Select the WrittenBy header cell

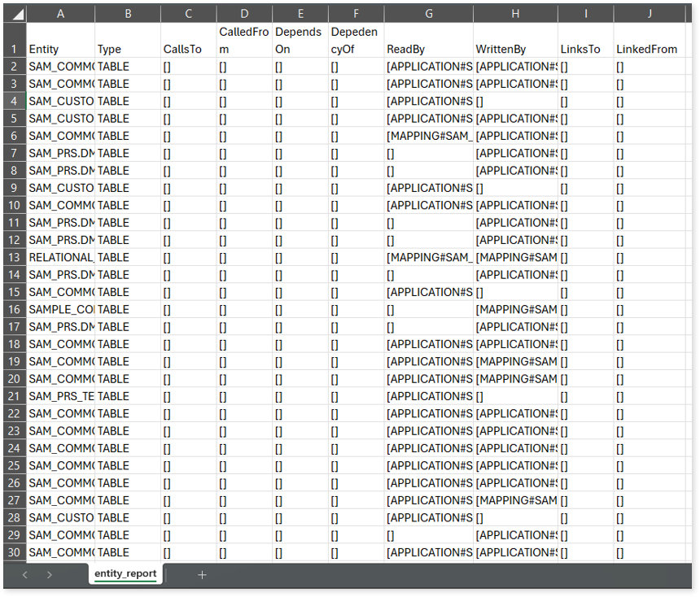pos(515,49)
